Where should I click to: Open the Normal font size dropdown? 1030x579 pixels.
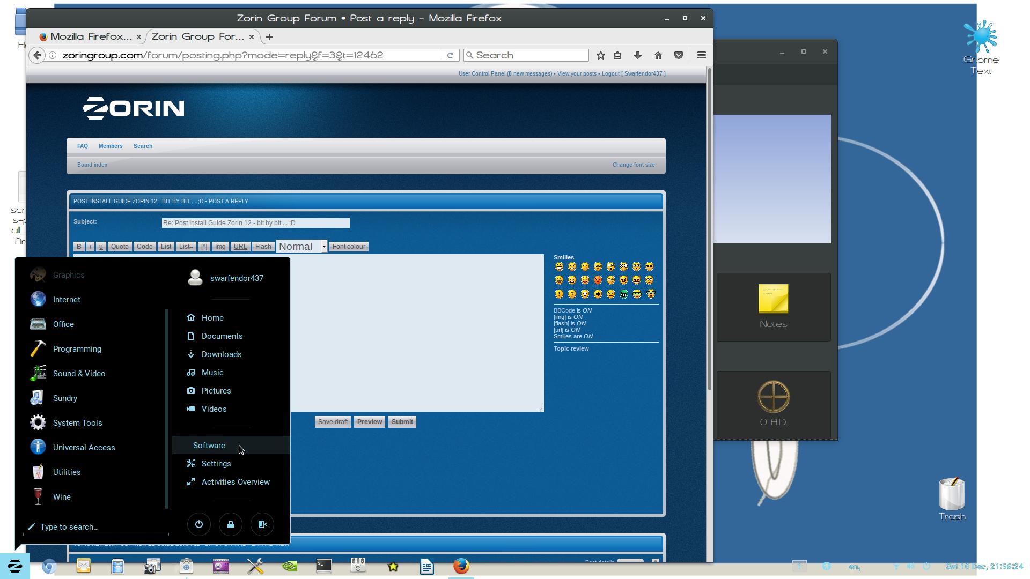(x=301, y=247)
